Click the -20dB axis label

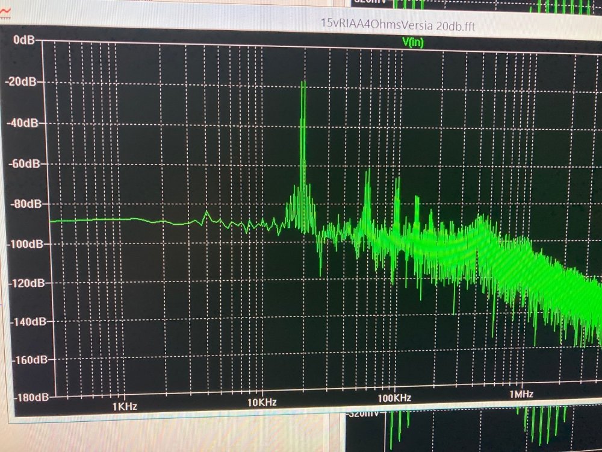coord(20,82)
